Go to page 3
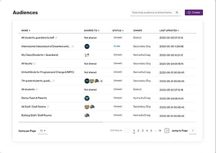216x153 pixels. [143, 131]
